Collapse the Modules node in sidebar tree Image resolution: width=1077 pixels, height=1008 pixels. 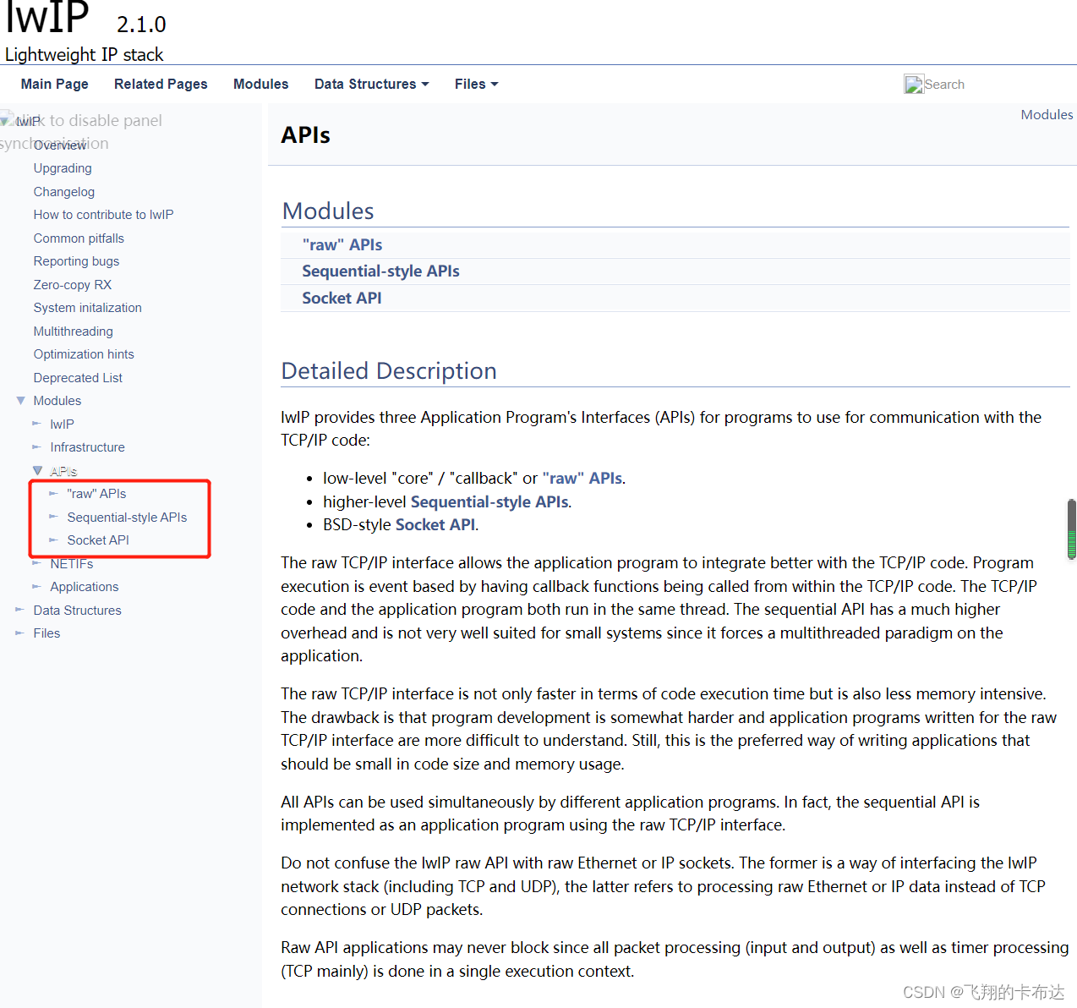click(20, 401)
